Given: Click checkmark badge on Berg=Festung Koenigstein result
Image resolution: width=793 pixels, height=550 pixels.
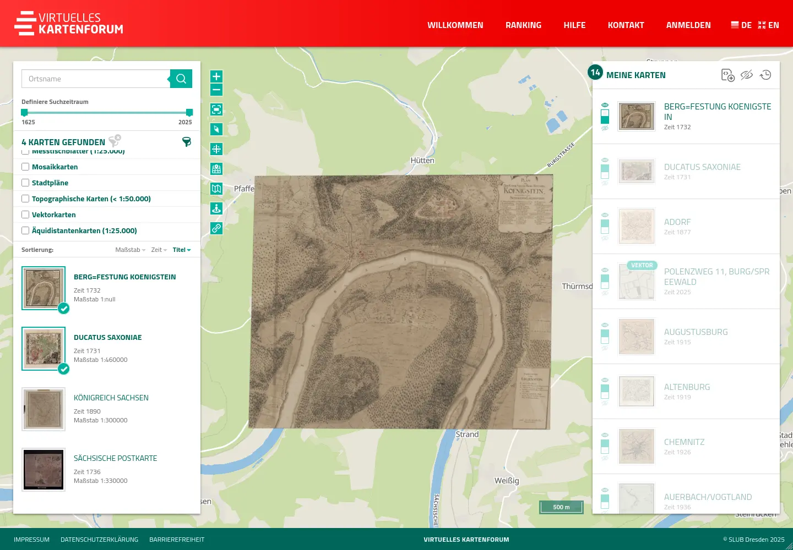Looking at the screenshot, I should pyautogui.click(x=64, y=309).
